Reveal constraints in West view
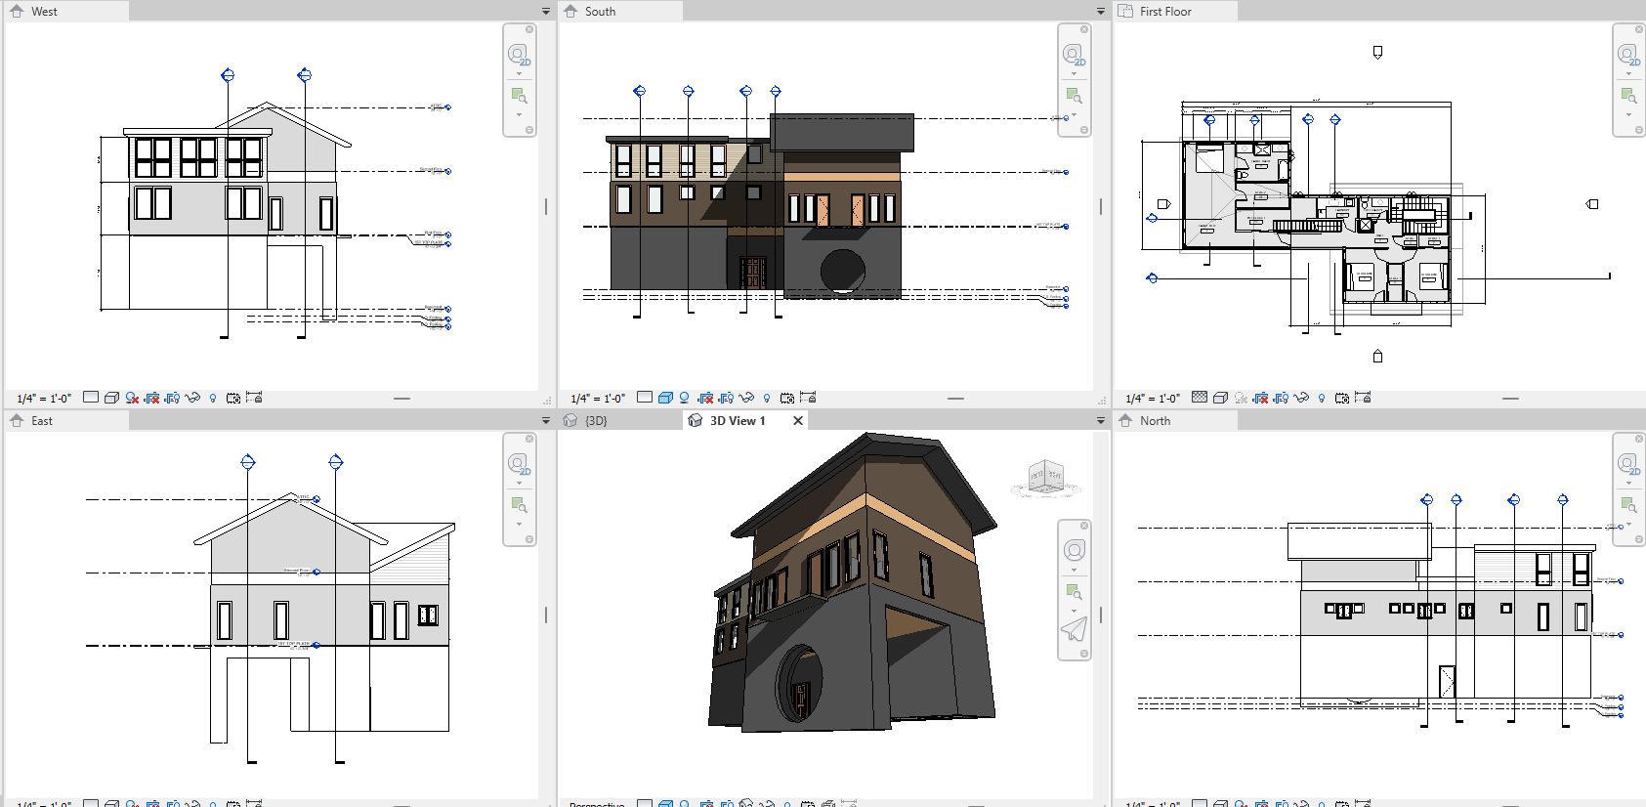 (254, 398)
